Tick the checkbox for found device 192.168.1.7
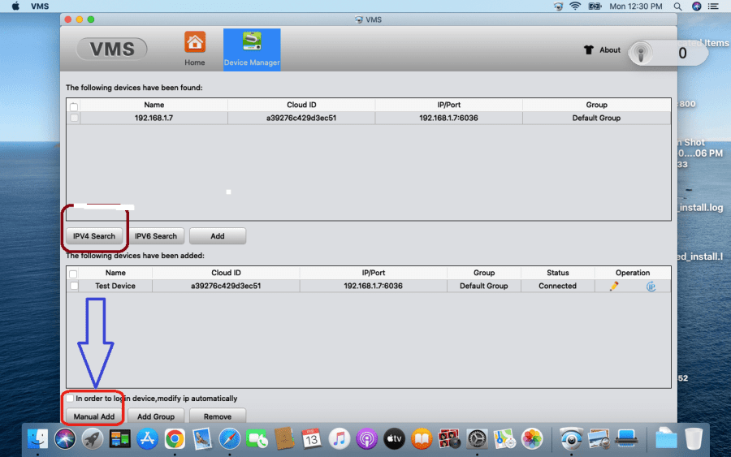 (x=75, y=118)
